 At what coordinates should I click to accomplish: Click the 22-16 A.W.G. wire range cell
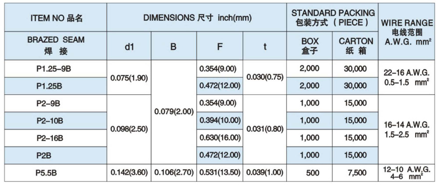tap(406, 78)
